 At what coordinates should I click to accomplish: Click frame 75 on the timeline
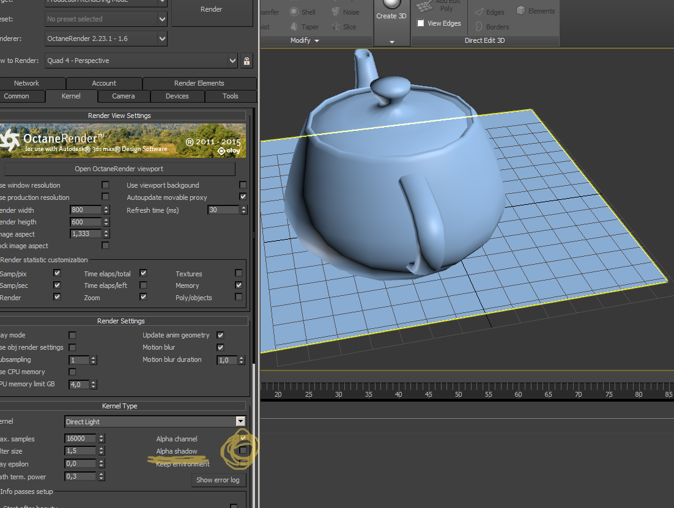pyautogui.click(x=609, y=394)
